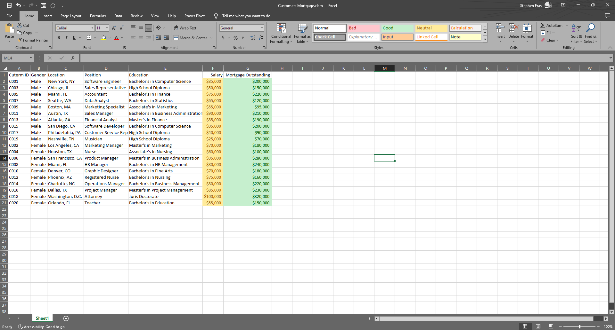Toggle bottom vertical alignment

(148, 28)
